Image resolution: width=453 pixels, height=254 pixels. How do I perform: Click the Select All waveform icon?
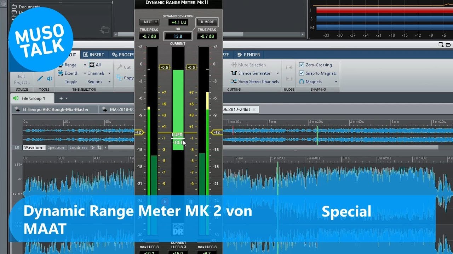tap(92, 65)
